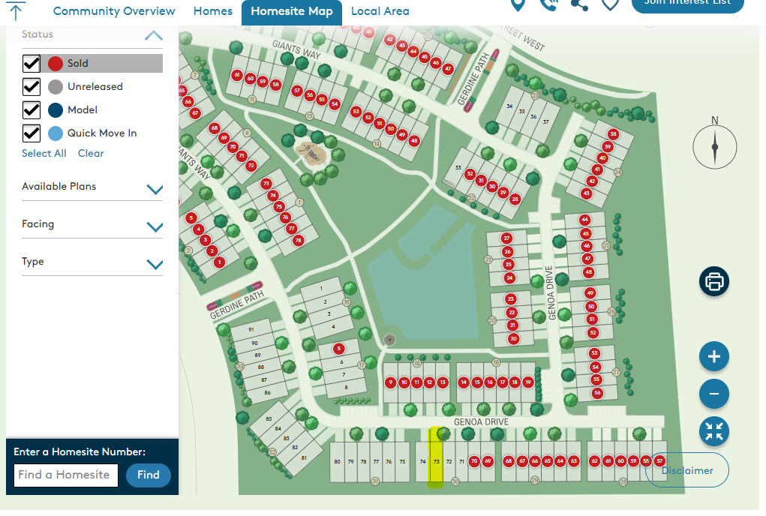Zoom out of the map
766x516 pixels.
[714, 394]
